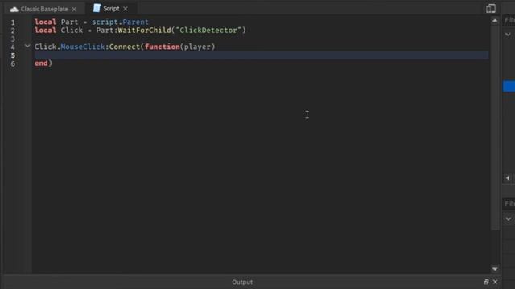Click the lower Filter field on right panel
This screenshot has width=515, height=289.
click(509, 203)
